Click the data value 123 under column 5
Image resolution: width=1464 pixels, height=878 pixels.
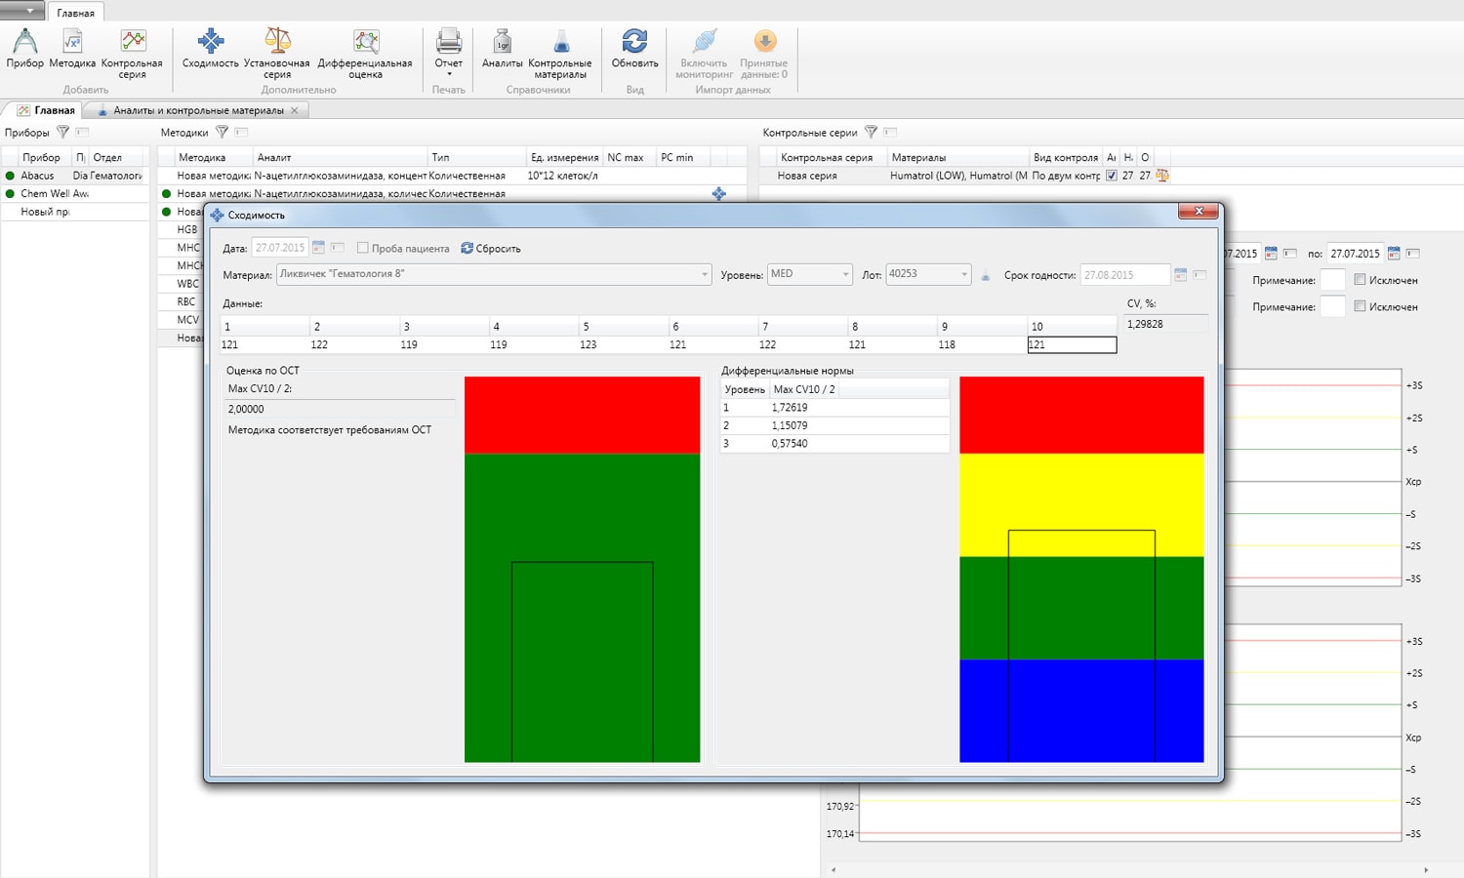click(x=588, y=344)
